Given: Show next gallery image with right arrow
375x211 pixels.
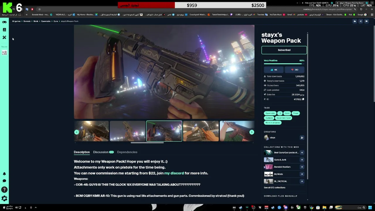Looking at the screenshot, I should pos(251,132).
